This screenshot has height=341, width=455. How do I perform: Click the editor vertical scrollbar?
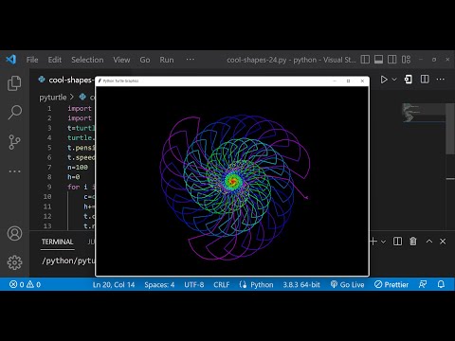click(450, 129)
